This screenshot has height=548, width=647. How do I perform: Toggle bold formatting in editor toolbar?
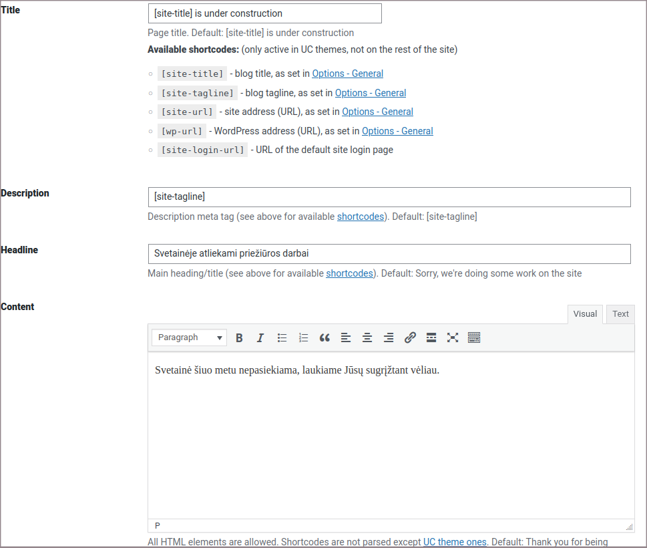(x=239, y=338)
